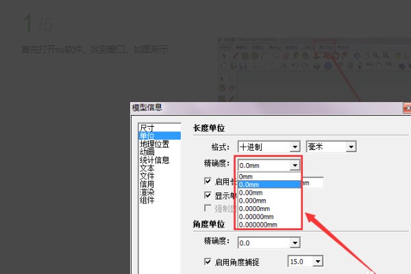Viewport: 411px width, 274px height.
Task: Open the 窗口 menu in SketchUp
Action: point(325,47)
